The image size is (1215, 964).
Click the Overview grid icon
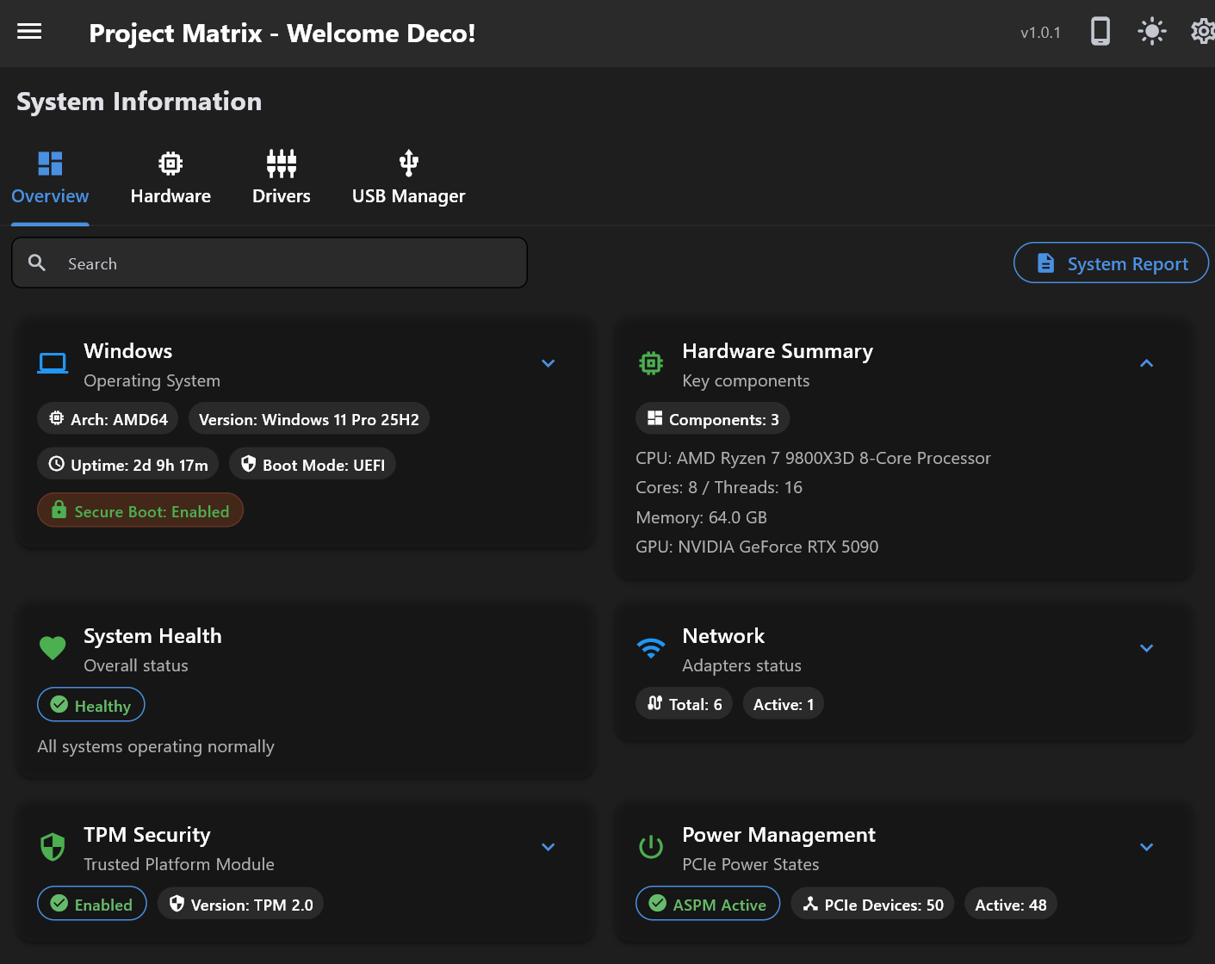click(50, 164)
